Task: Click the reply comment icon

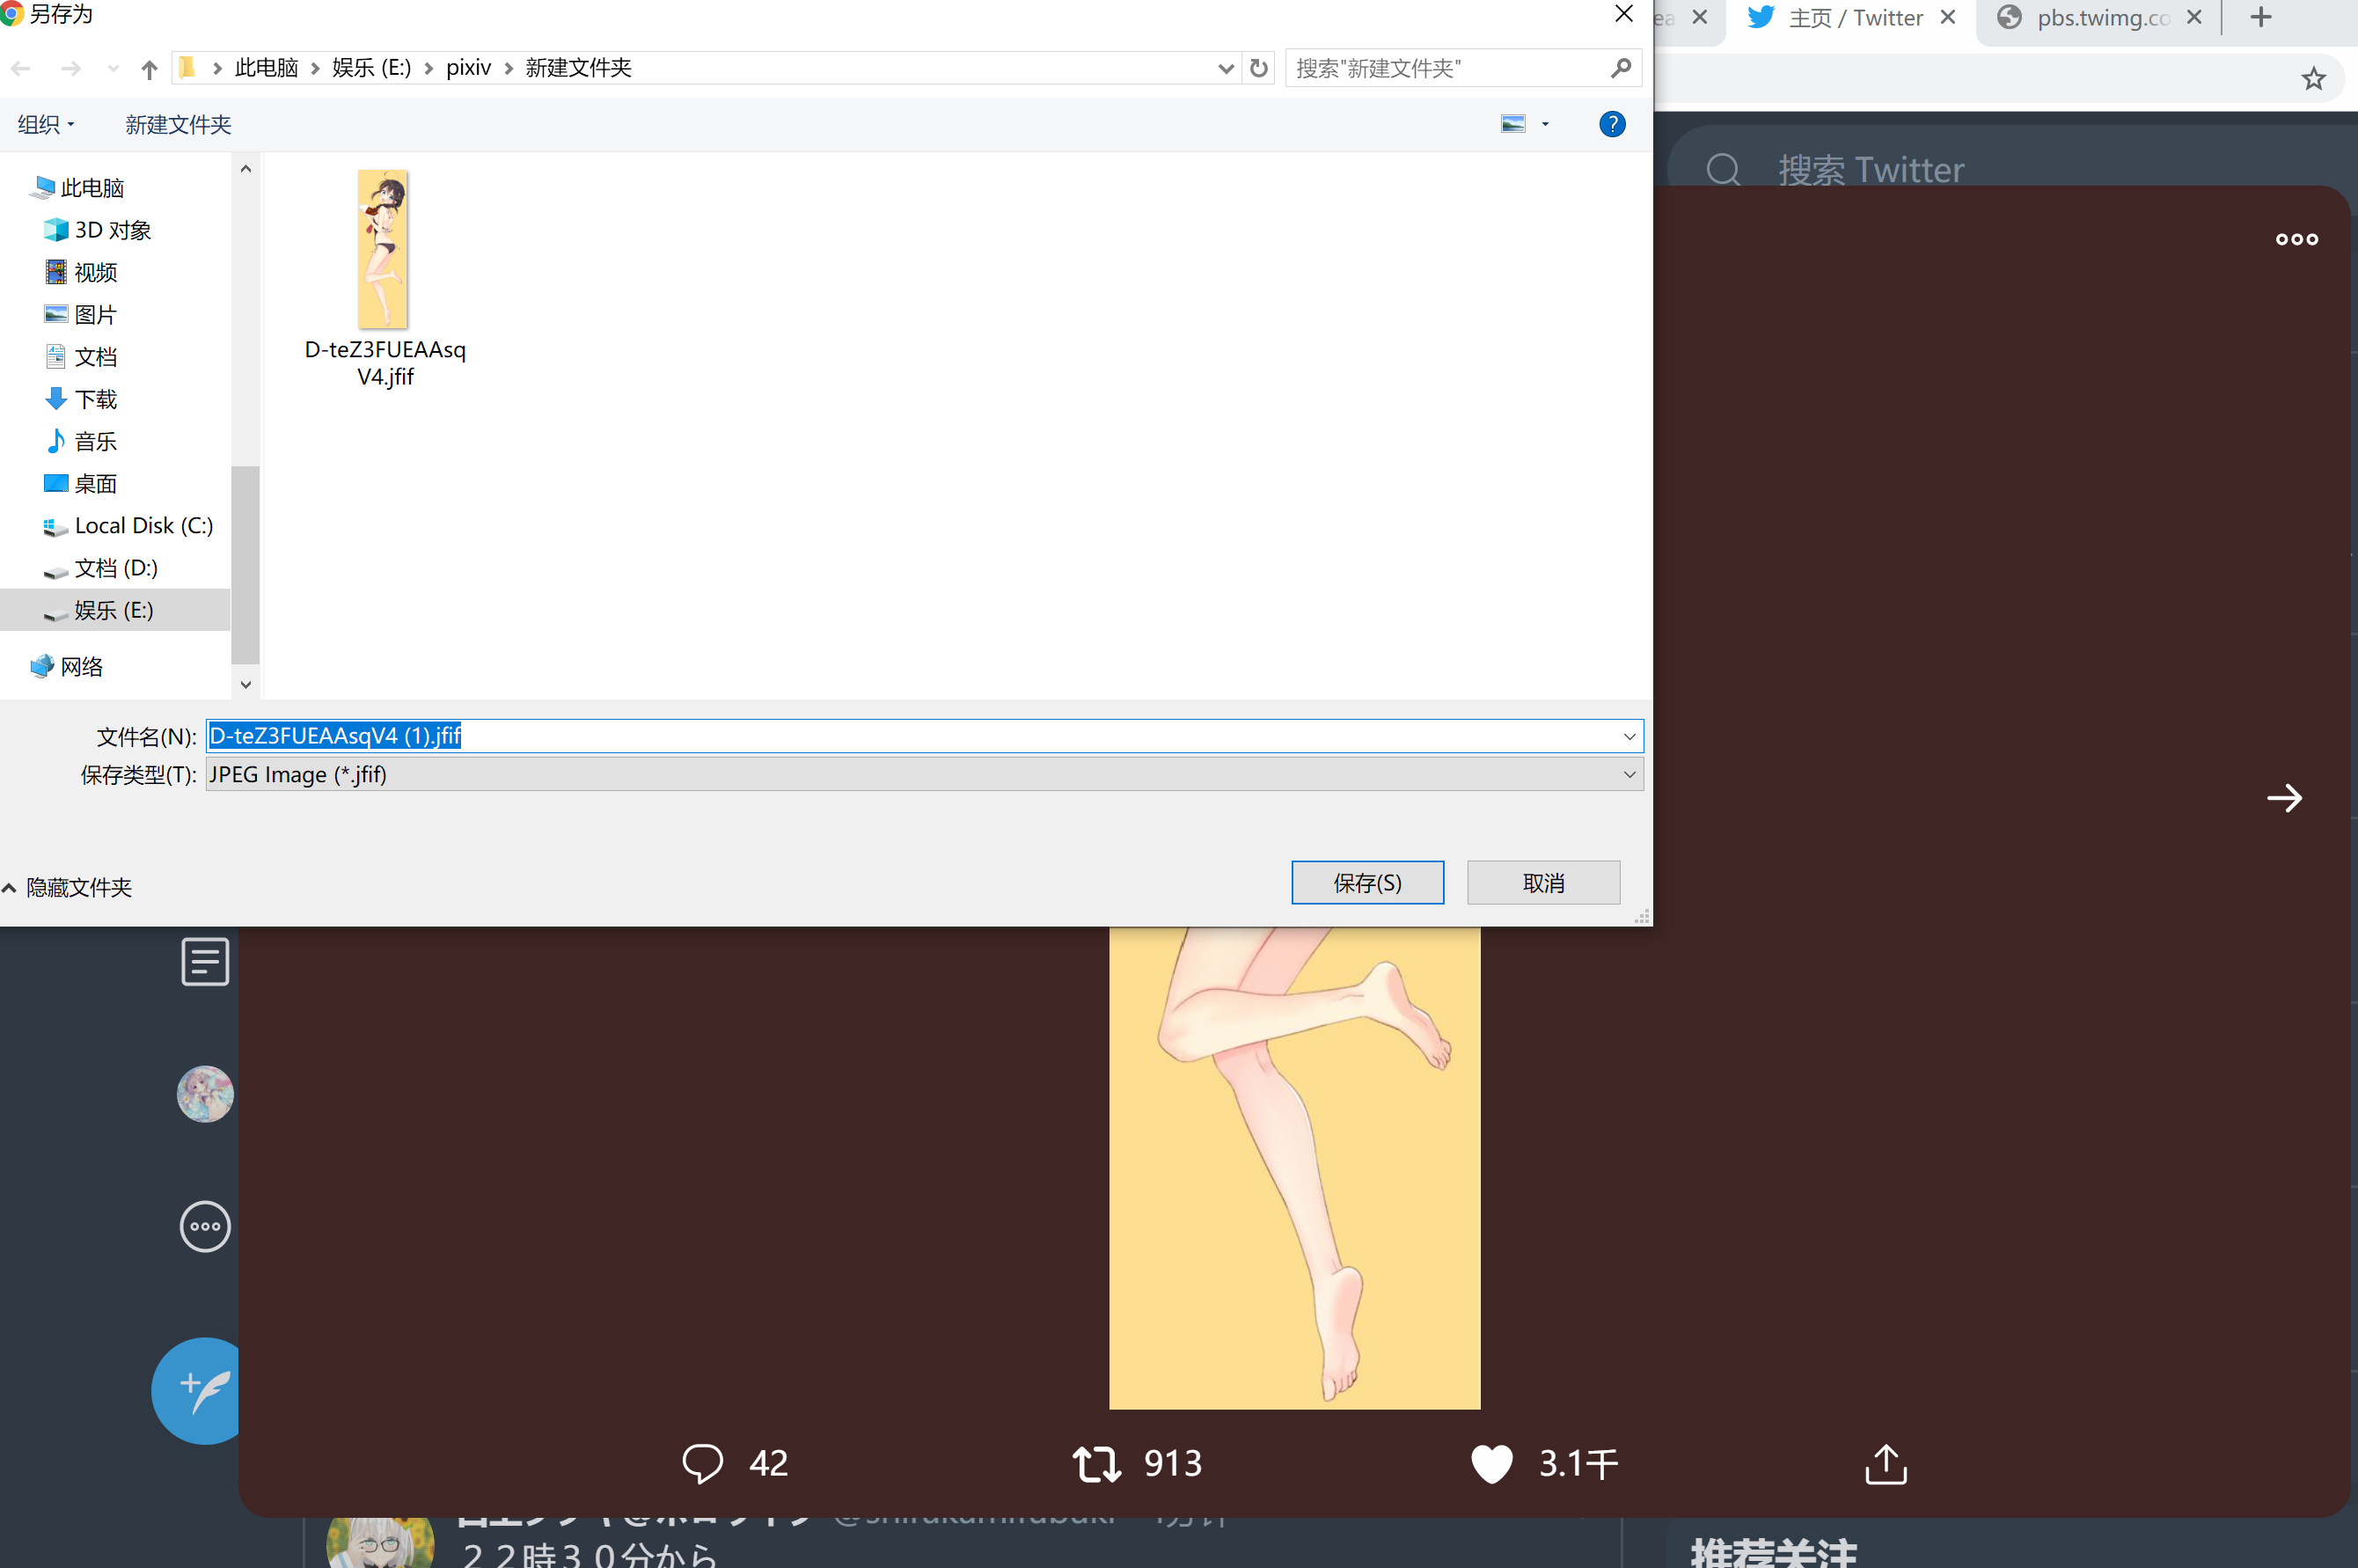Action: click(702, 1463)
